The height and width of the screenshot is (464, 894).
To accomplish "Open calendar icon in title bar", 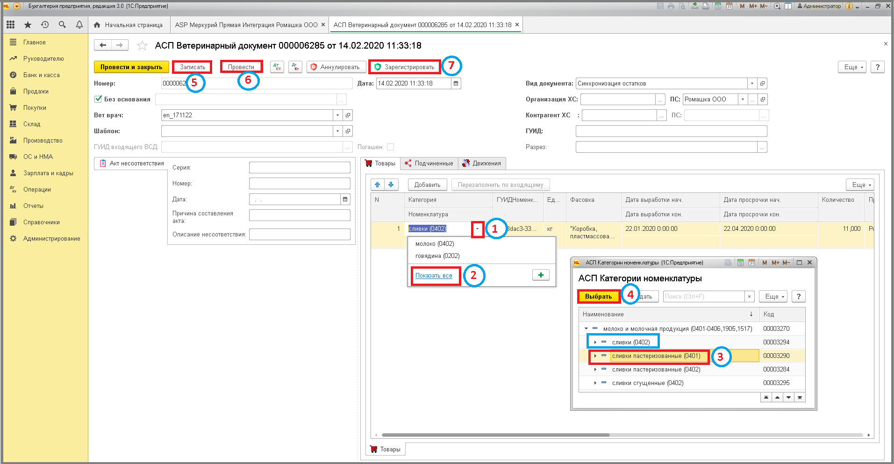I will click(729, 6).
